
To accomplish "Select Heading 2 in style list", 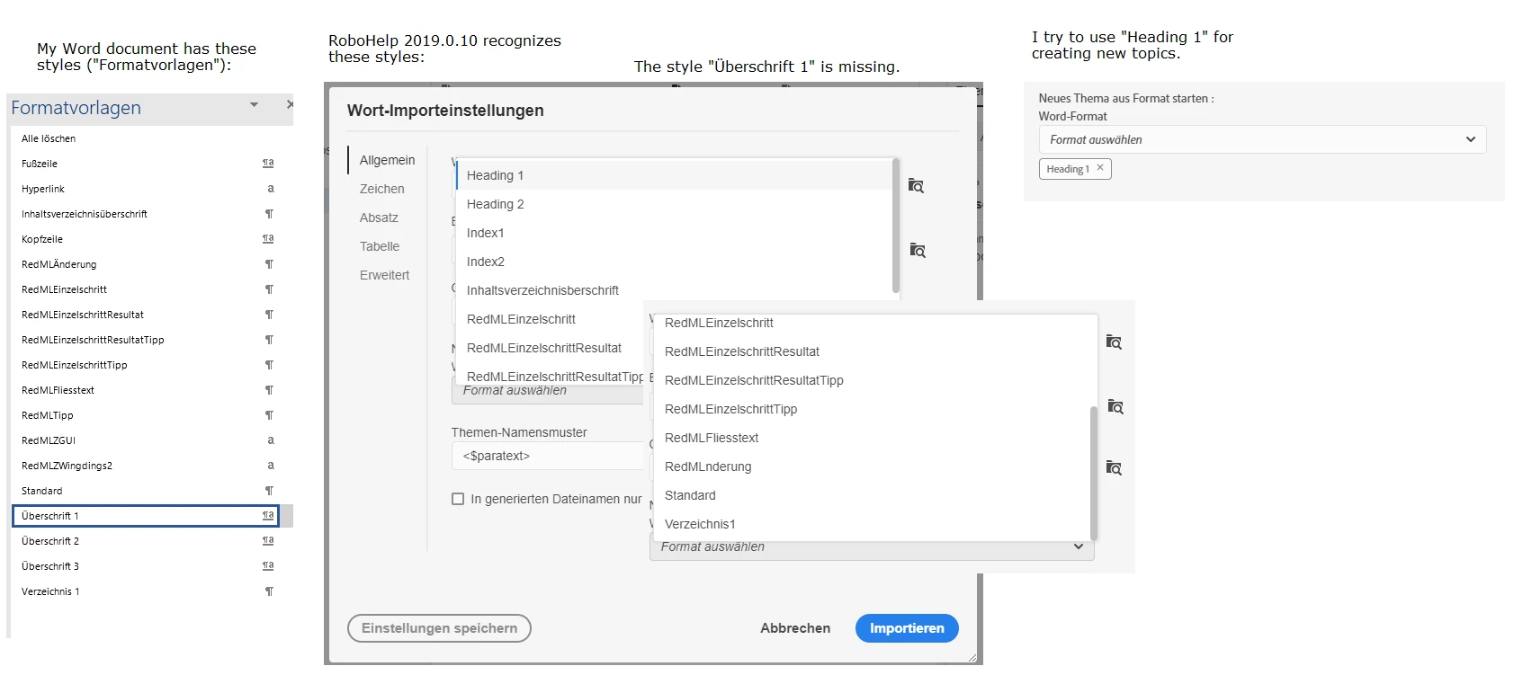I will [x=675, y=204].
